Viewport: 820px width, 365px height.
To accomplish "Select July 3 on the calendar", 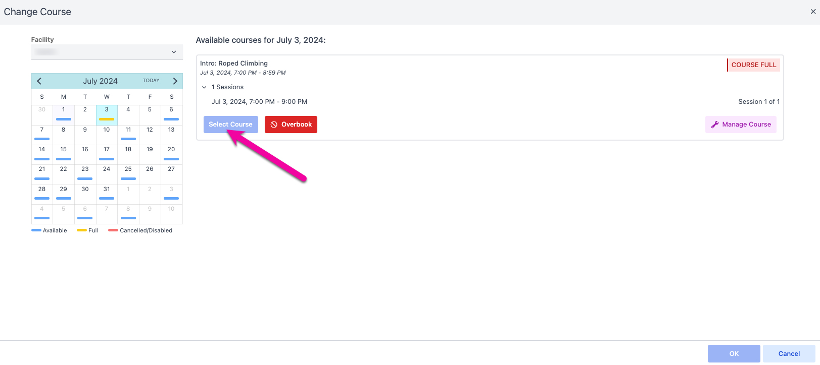I will point(107,115).
